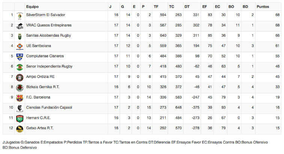Click the SilverStorm El Salvador team crest
Viewport: 284px width, 154px height.
point(20,16)
